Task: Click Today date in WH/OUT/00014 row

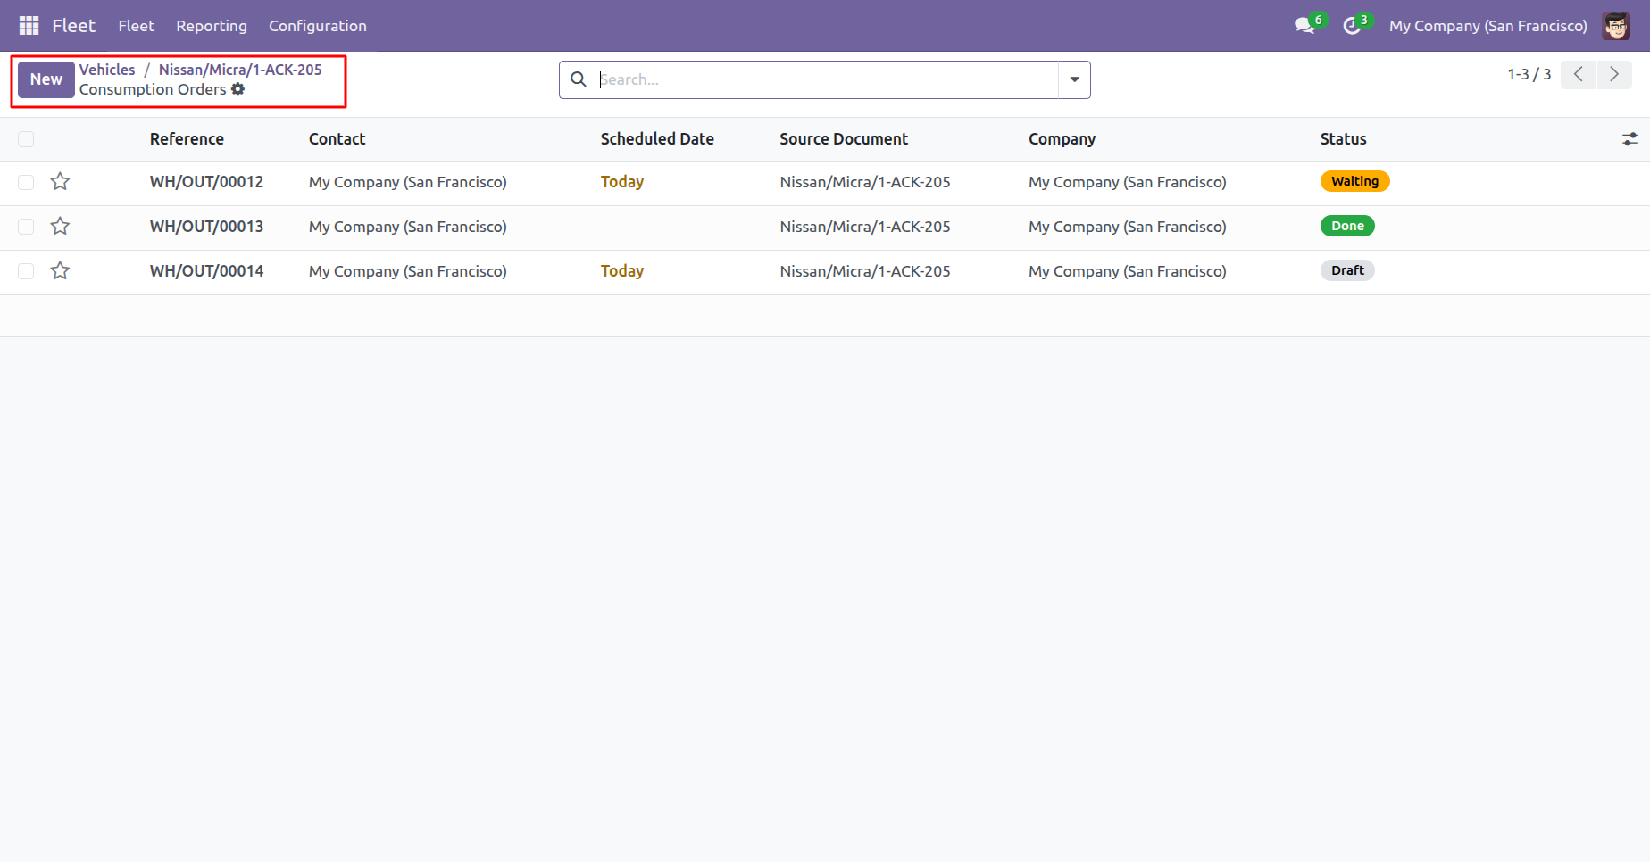Action: (622, 271)
